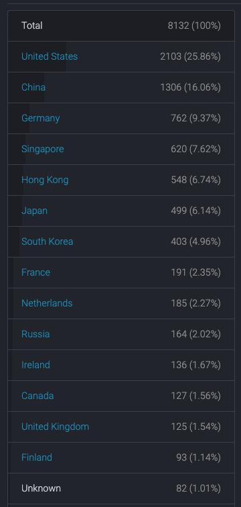
Task: Click the 1306 (16.06%) value
Action: [x=190, y=87]
